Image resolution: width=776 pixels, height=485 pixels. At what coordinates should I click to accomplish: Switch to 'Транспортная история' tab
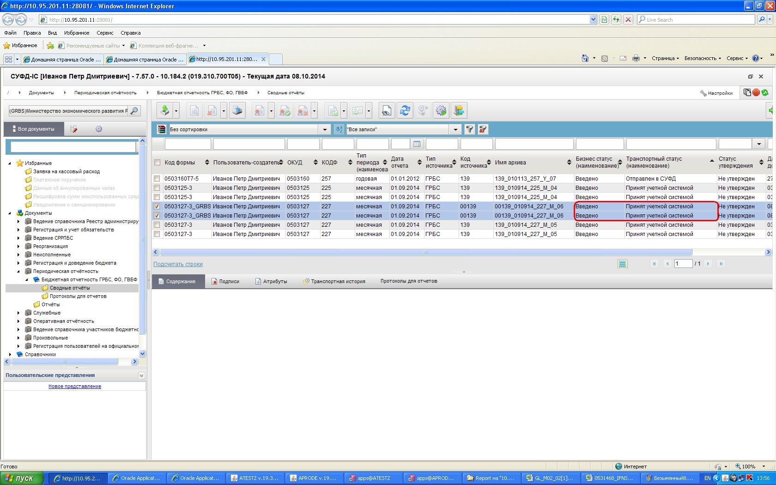pos(337,281)
